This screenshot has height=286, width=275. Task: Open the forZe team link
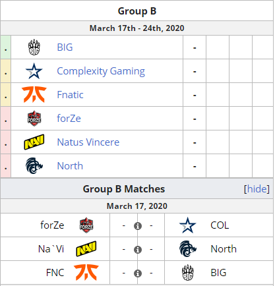click(x=69, y=119)
